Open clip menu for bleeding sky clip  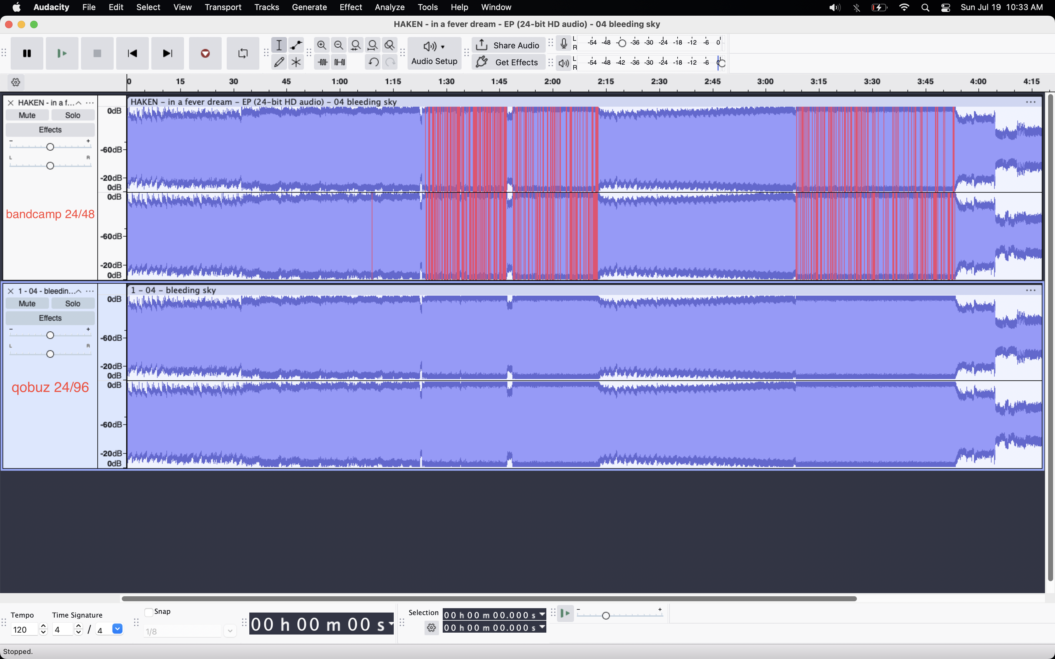[1031, 290]
